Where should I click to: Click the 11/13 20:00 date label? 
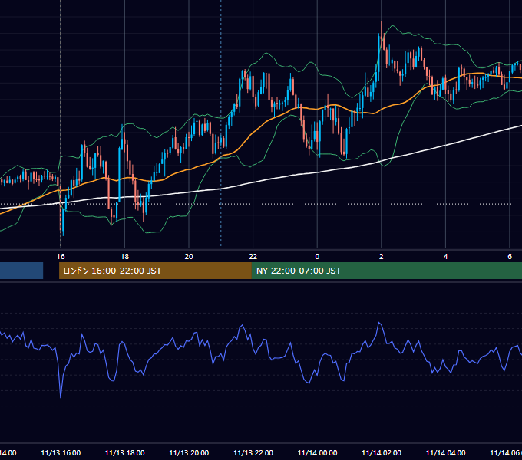[189, 452]
